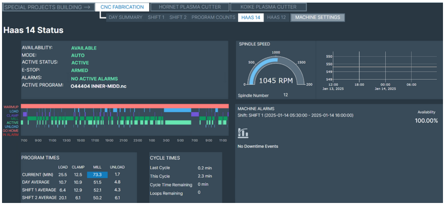This screenshot has height=206, width=445.
Task: Click the DAY AVERAGE row label
Action: point(35,182)
